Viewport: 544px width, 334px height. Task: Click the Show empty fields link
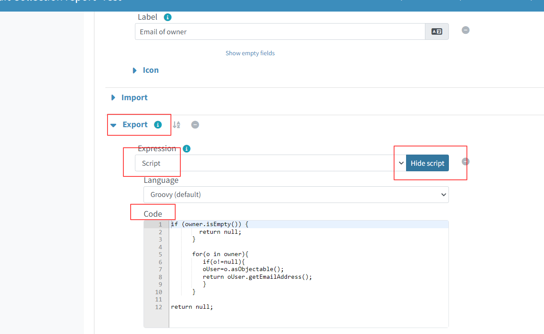pos(250,53)
